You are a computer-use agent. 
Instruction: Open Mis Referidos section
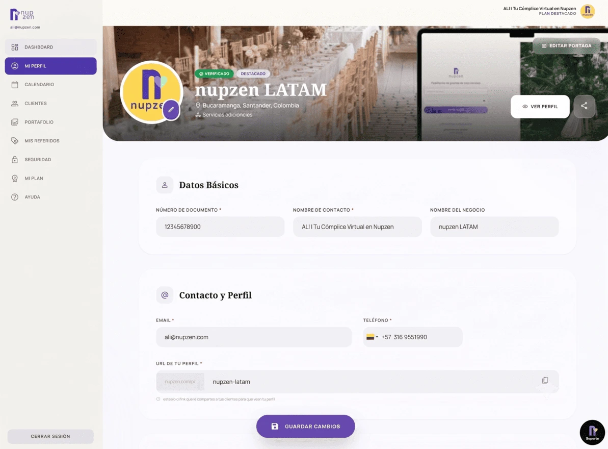click(50, 141)
